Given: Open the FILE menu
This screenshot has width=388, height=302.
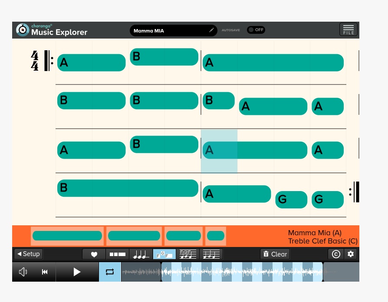Looking at the screenshot, I should (x=349, y=29).
